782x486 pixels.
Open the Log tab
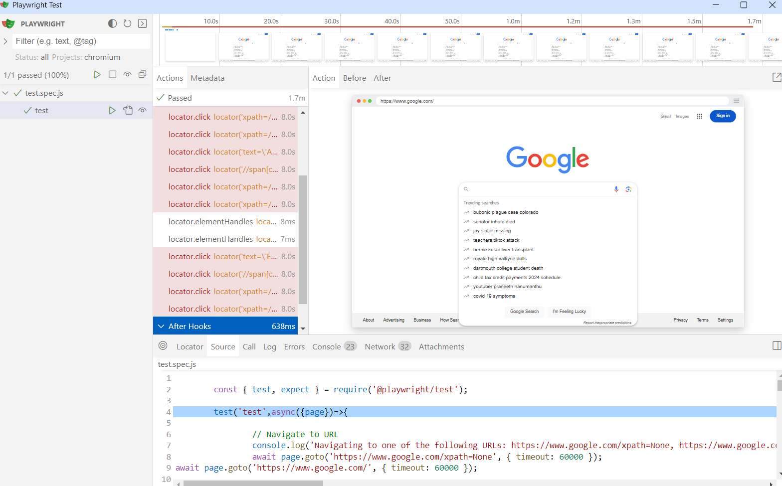(270, 346)
